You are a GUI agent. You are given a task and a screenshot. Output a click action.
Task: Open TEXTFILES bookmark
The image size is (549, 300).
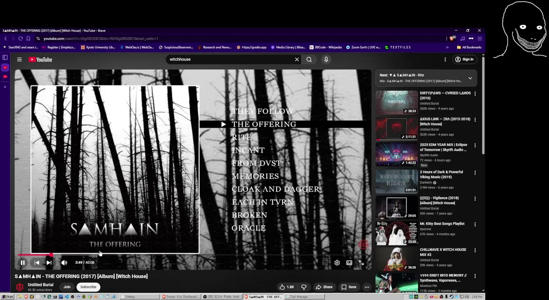click(398, 47)
